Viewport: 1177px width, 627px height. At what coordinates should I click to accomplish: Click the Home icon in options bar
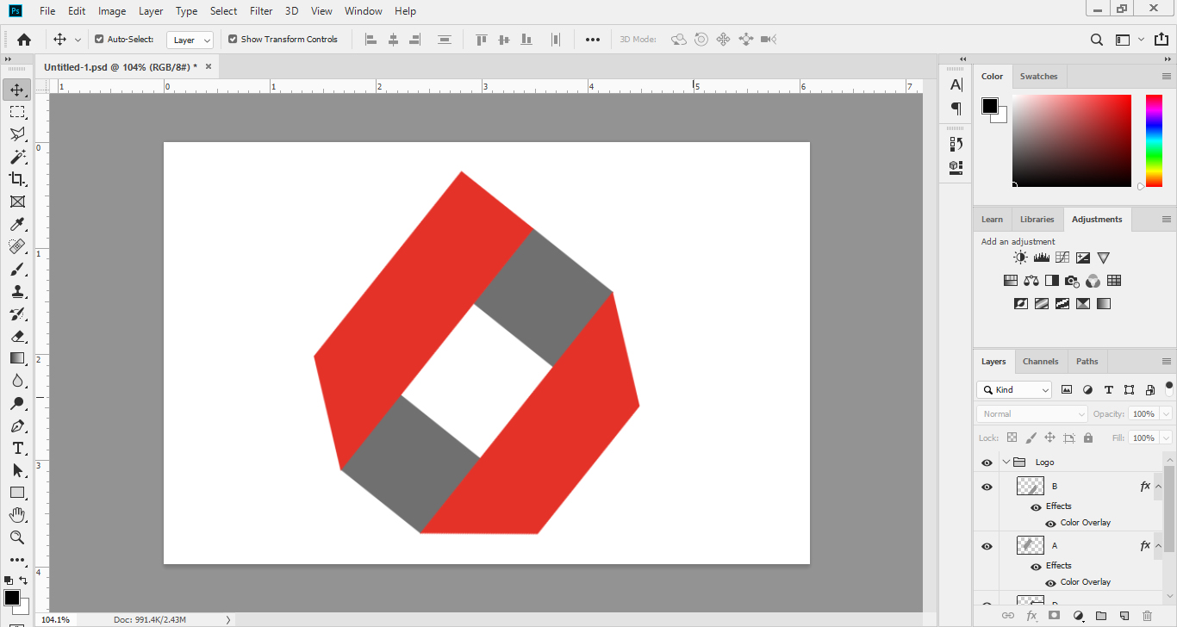click(24, 39)
